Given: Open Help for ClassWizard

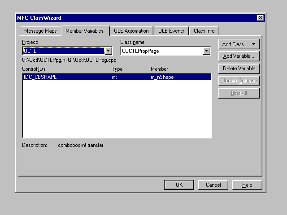Looking at the screenshot, I should (247, 185).
